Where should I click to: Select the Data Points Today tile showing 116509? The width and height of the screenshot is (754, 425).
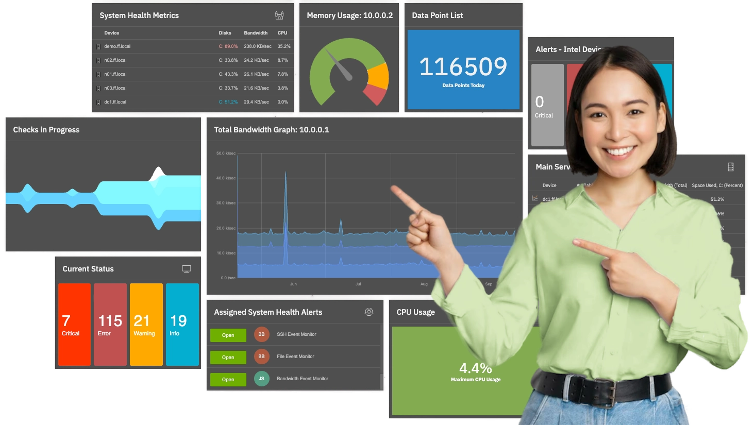coord(463,69)
